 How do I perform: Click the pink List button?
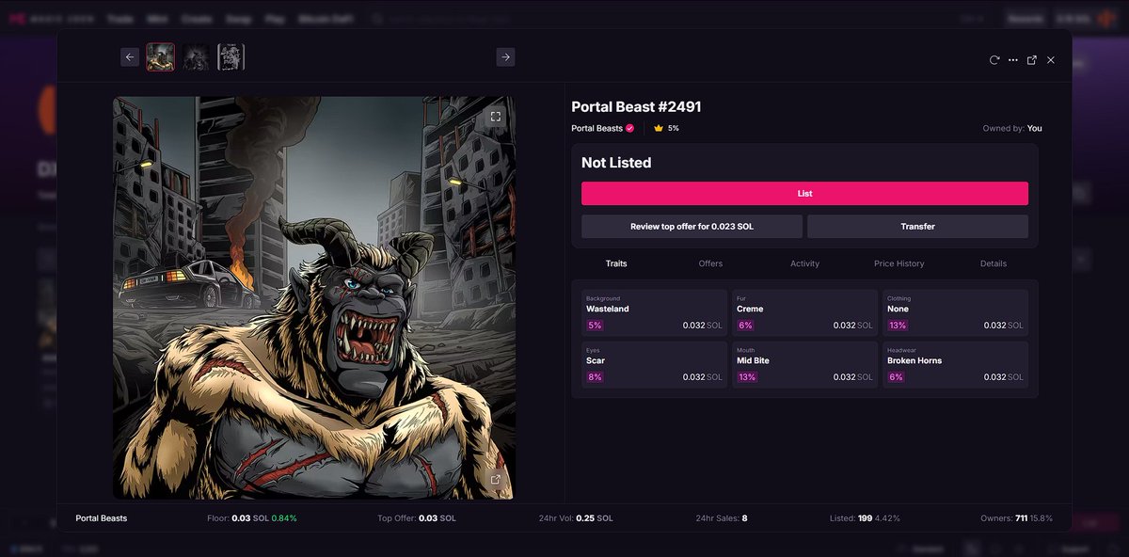[804, 193]
